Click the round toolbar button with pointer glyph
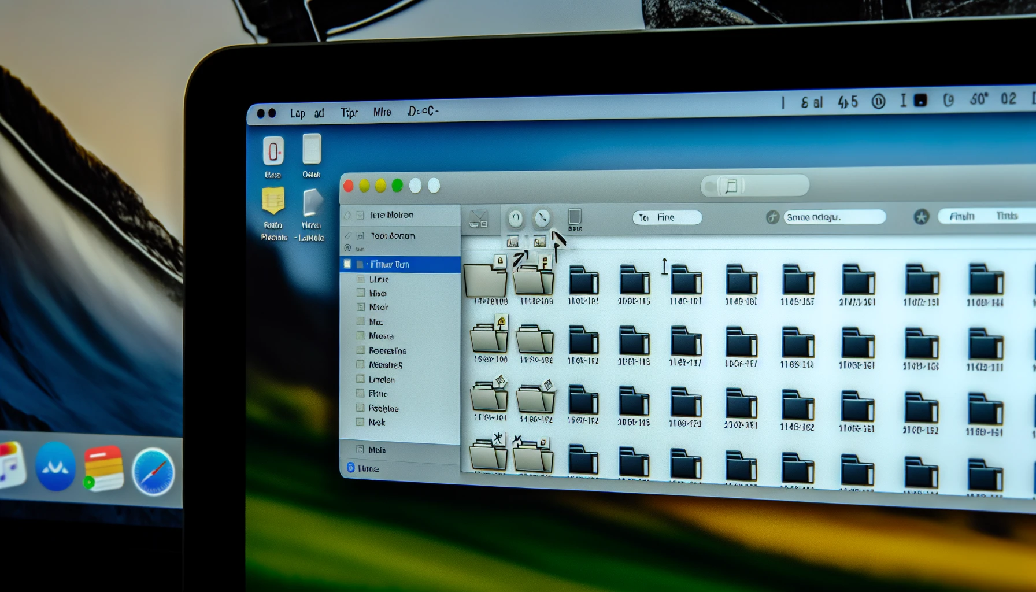 542,218
